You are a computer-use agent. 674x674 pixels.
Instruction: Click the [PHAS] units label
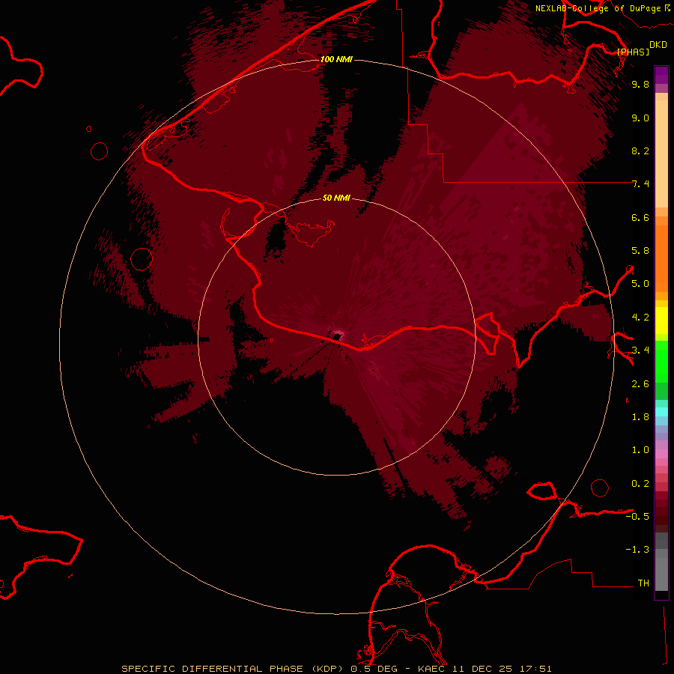pyautogui.click(x=633, y=52)
